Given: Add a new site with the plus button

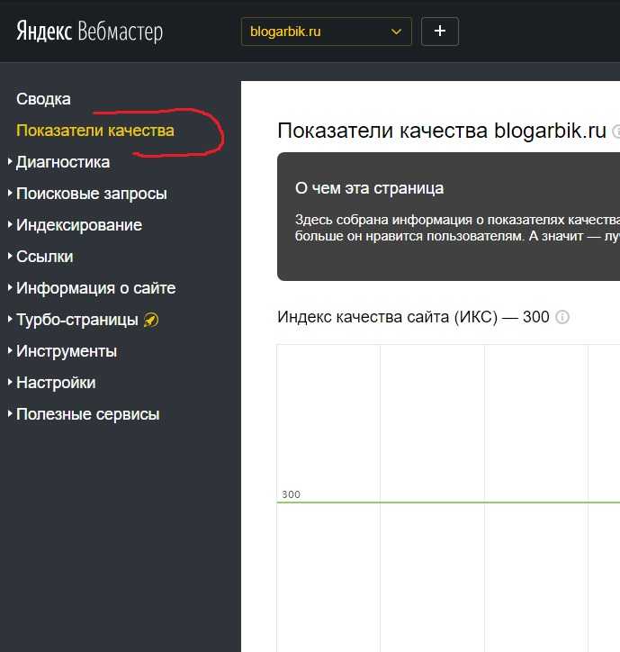Looking at the screenshot, I should click(x=440, y=32).
